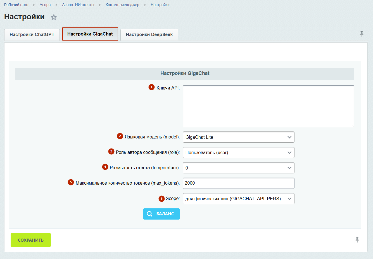Open the Роль автора сообщения dropdown
373x259 pixels.
(238, 152)
